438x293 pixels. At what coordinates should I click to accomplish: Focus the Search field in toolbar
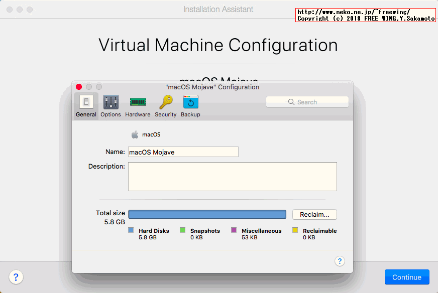pos(307,102)
